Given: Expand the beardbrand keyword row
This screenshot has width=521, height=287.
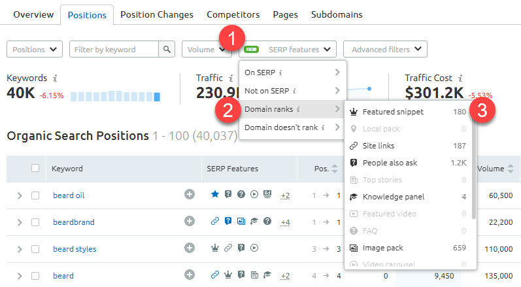Looking at the screenshot, I should pyautogui.click(x=19, y=222).
